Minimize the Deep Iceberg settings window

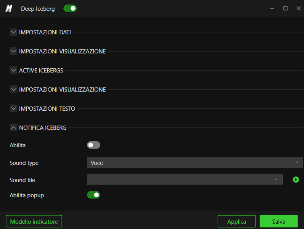pyautogui.click(x=272, y=8)
